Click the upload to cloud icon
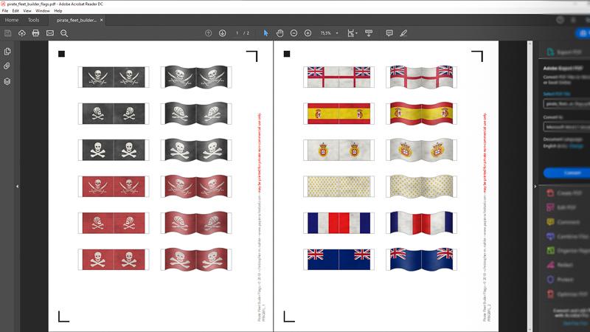 [x=22, y=33]
